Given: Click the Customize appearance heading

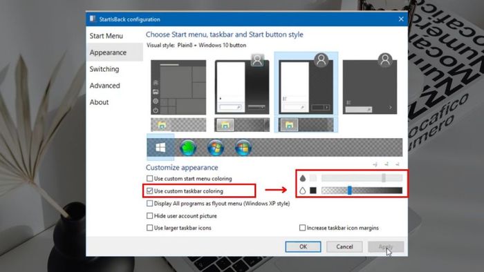Looking at the screenshot, I should (182, 168).
